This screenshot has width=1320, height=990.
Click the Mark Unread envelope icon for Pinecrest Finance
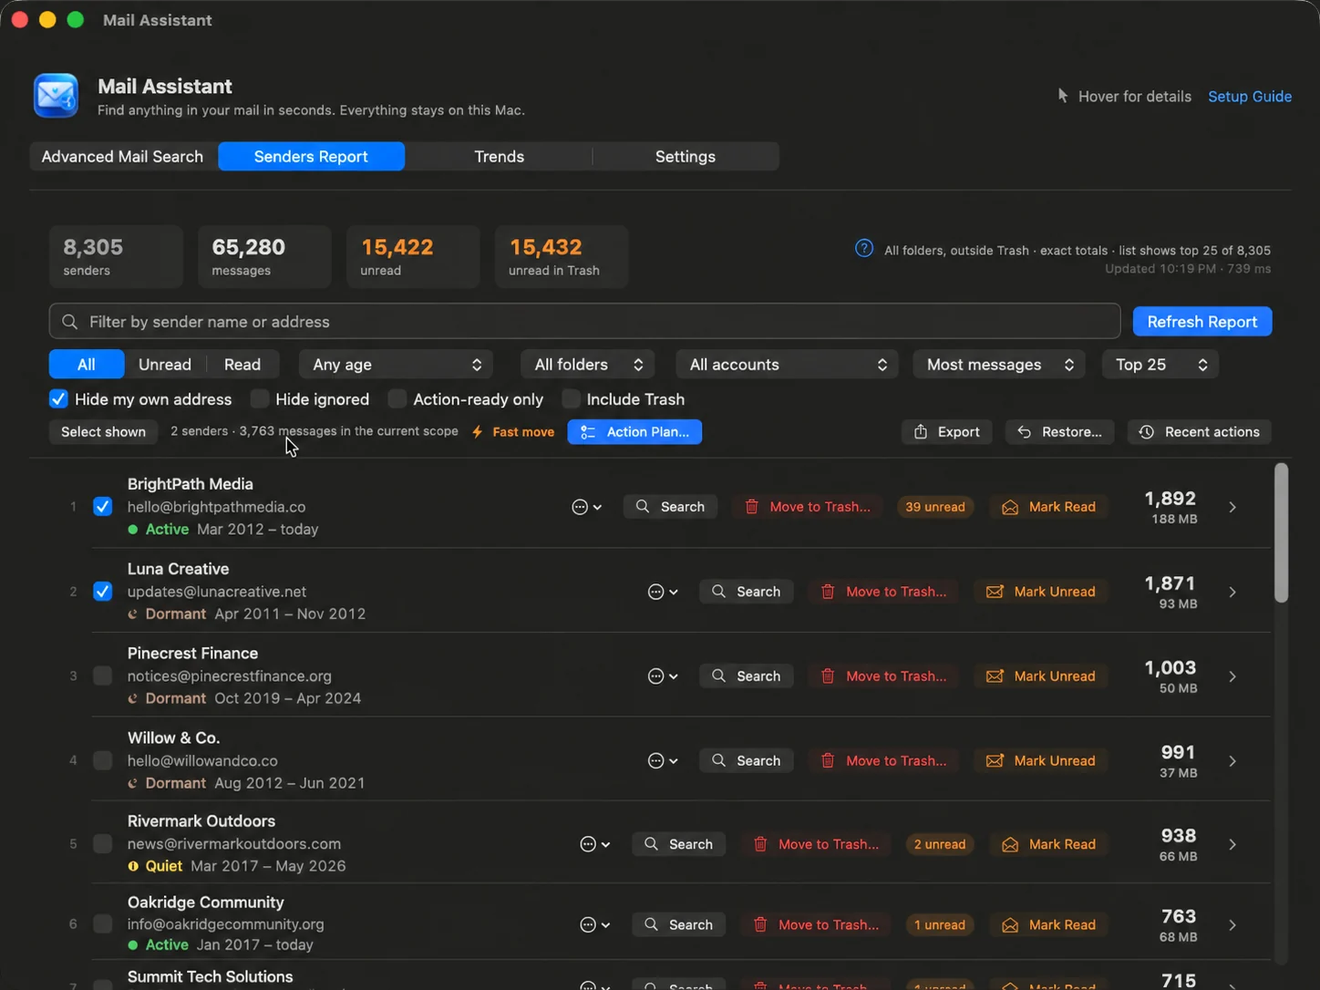995,676
